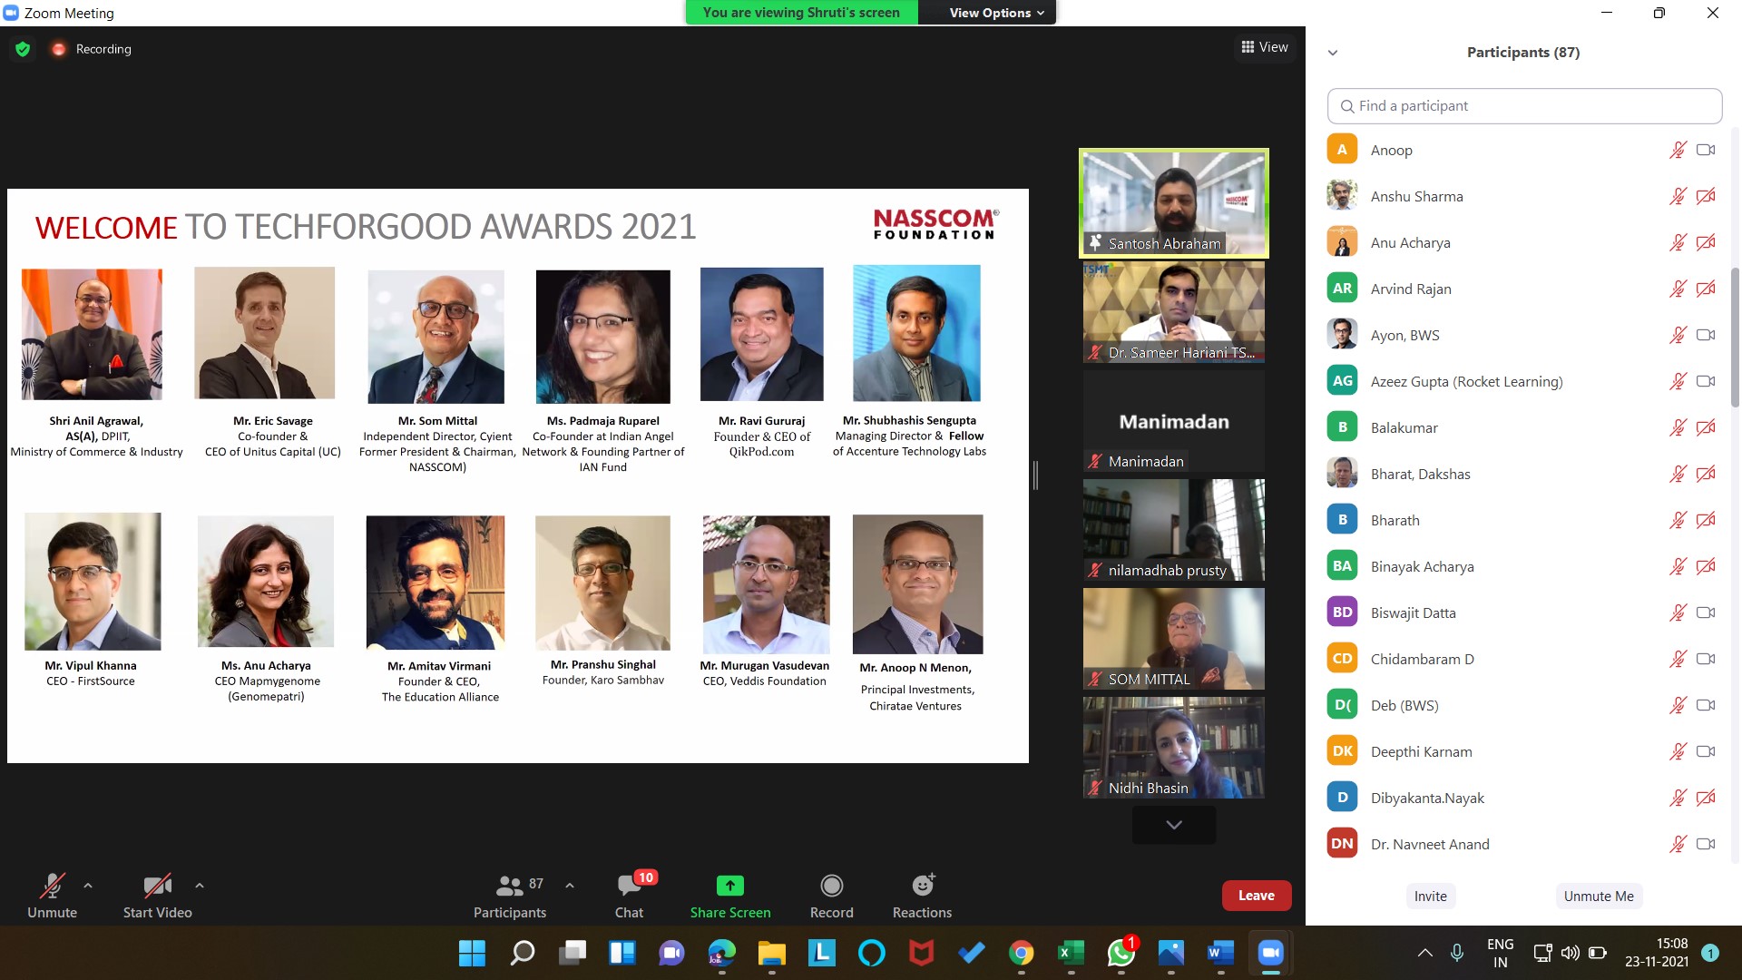Start Video from the bottom toolbar
This screenshot has width=1742, height=980.
click(157, 896)
